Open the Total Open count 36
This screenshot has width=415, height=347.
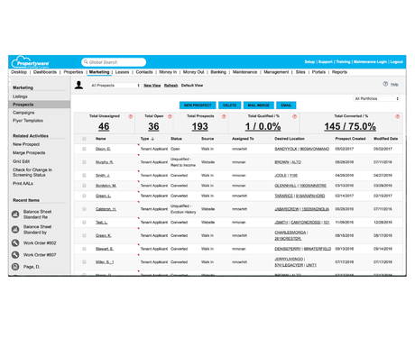[x=153, y=126]
